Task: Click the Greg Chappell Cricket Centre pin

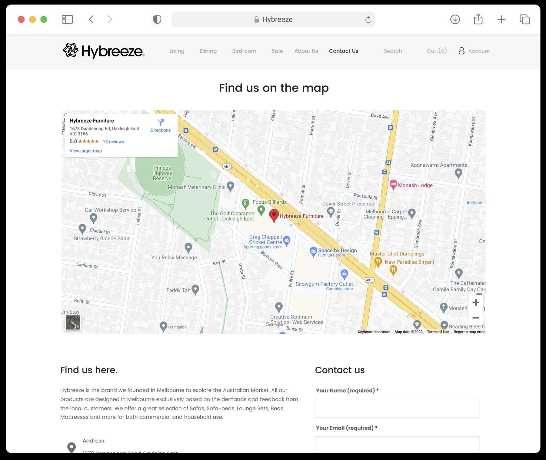Action: pos(287,241)
